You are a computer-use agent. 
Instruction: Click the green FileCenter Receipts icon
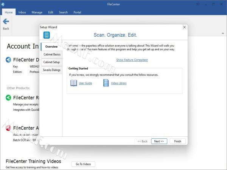tap(8, 97)
